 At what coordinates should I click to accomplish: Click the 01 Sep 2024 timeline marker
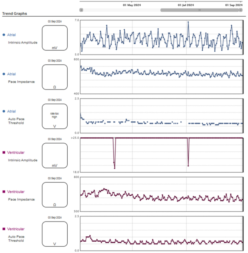click(x=234, y=5)
